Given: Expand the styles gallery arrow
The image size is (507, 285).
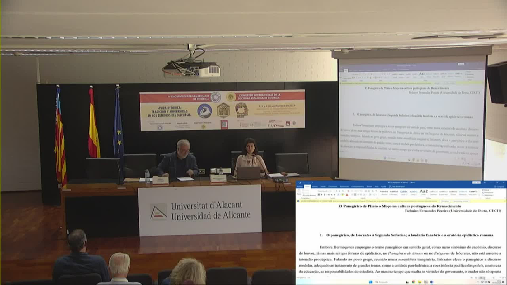Looking at the screenshot, I should coord(480,195).
